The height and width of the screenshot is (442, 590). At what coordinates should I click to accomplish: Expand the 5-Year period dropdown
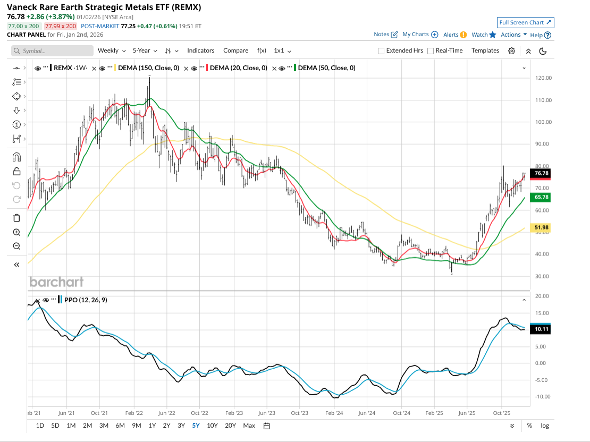pos(145,50)
